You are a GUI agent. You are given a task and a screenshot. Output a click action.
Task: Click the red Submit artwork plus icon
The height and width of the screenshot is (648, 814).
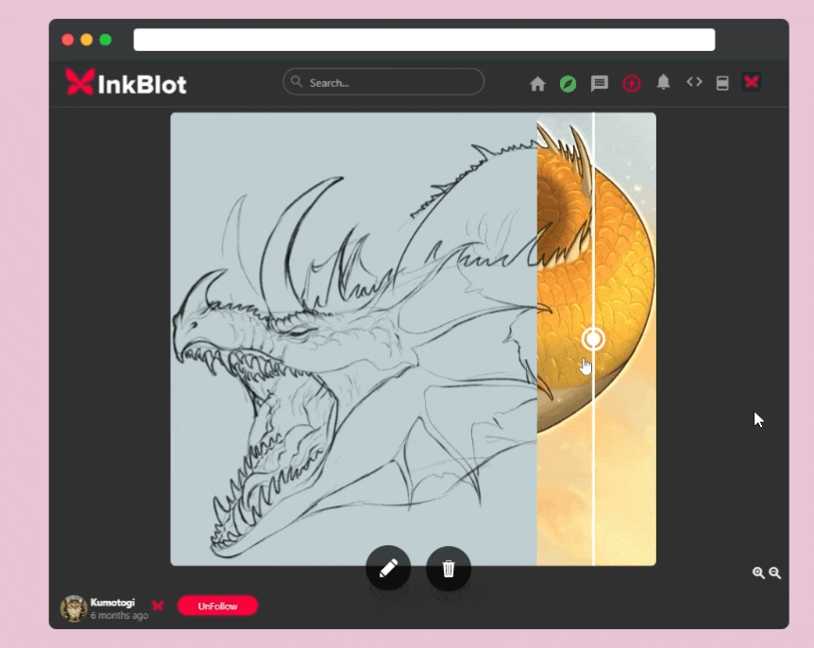(x=632, y=83)
